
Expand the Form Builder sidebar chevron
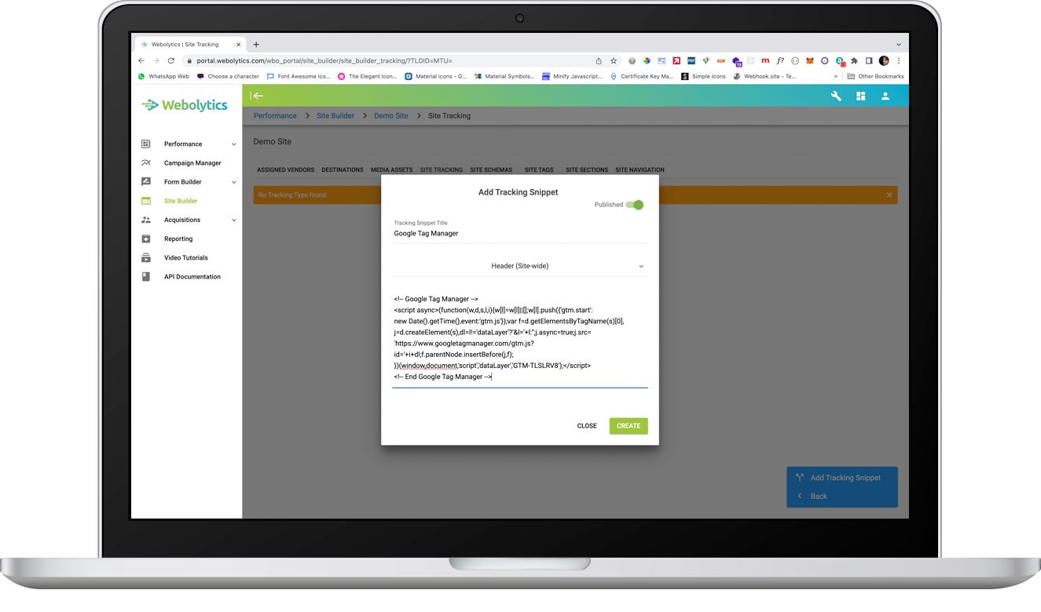tap(233, 182)
